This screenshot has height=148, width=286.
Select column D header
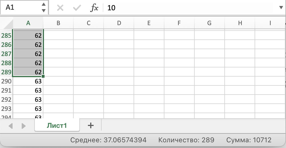click(x=119, y=23)
